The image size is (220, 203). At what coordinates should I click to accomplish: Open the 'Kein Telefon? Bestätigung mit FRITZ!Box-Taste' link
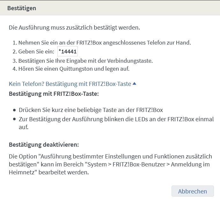click(x=70, y=84)
